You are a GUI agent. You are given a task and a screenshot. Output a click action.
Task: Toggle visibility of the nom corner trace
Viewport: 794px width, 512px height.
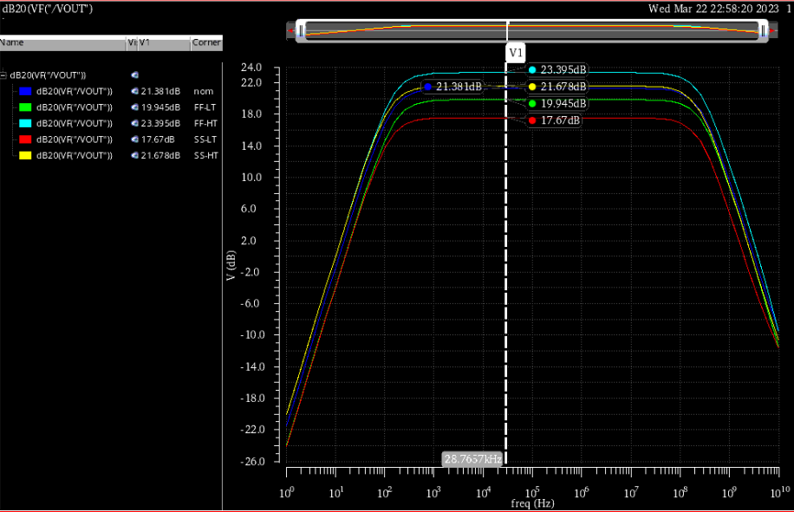tap(133, 91)
